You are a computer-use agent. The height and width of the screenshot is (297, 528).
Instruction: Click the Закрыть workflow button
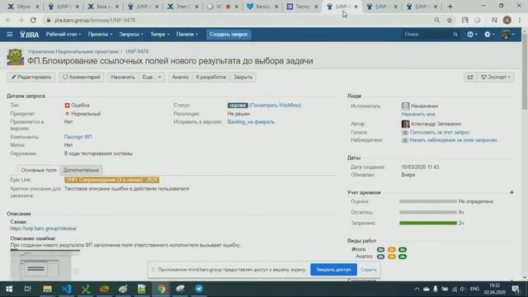[243, 77]
